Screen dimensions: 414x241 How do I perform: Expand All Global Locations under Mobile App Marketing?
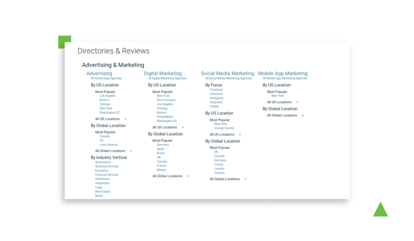[303, 115]
